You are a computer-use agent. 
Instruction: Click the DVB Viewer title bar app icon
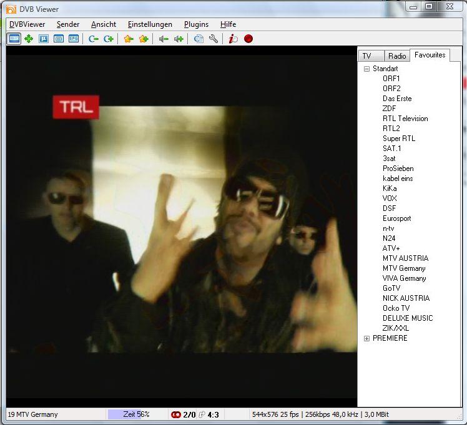pyautogui.click(x=11, y=9)
